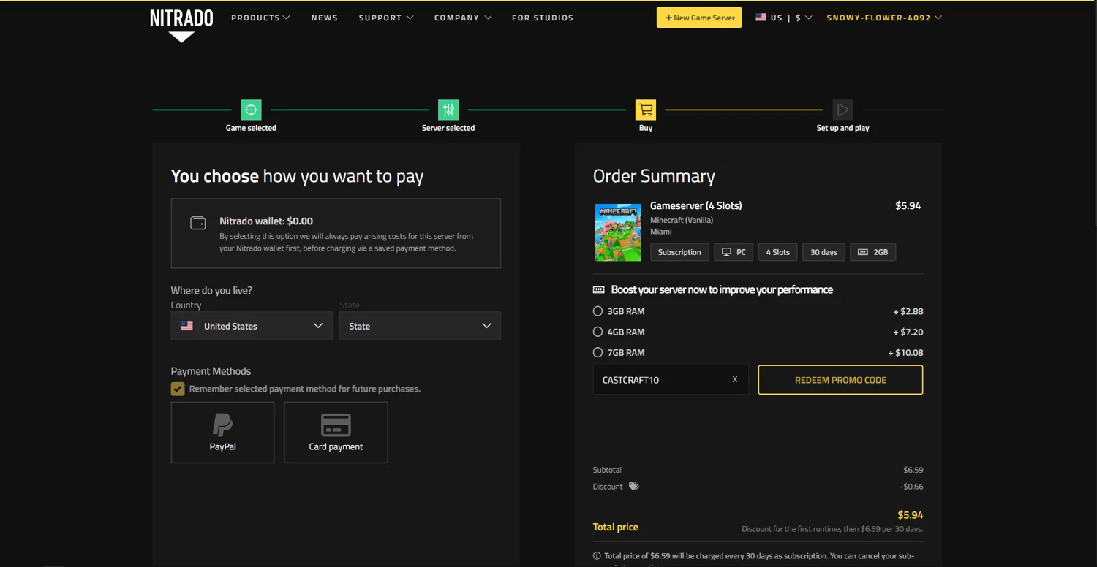Click the info icon near total price note
This screenshot has height=567, width=1097.
[x=597, y=556]
